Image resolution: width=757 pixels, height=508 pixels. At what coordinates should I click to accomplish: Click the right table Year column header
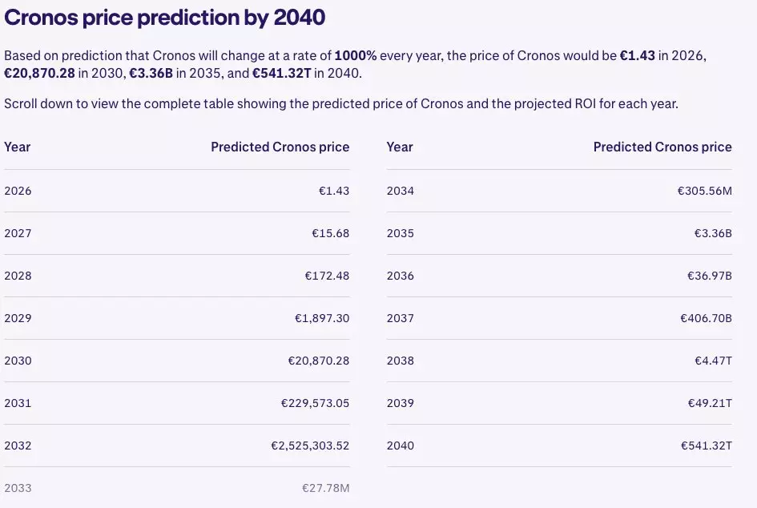coord(400,147)
